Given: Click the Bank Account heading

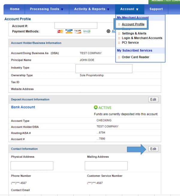Looking at the screenshot, I should click(23, 107).
